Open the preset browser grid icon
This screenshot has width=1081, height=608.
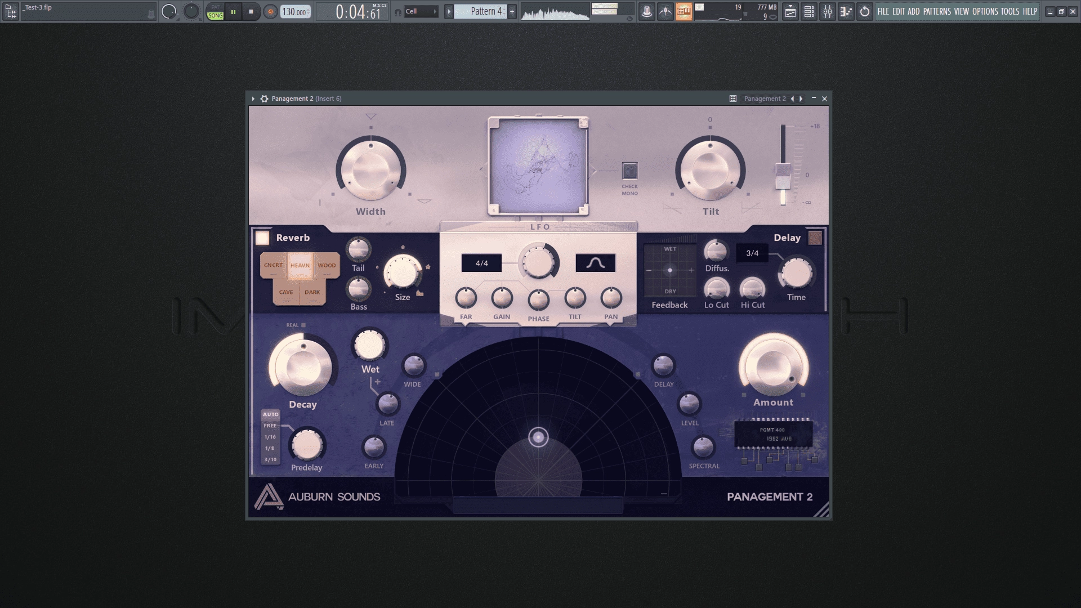coord(733,99)
